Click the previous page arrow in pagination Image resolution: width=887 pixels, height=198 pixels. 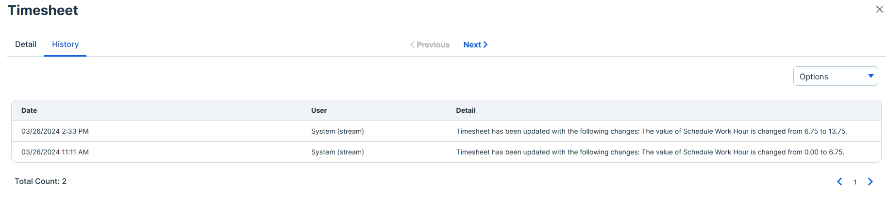[839, 182]
